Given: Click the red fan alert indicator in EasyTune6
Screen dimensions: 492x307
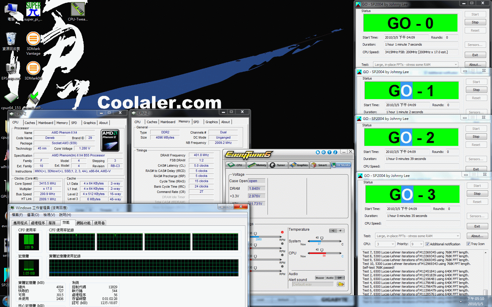Looking at the screenshot, I should point(282,232).
